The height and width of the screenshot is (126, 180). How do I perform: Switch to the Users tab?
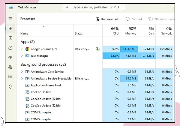pyautogui.click(x=10, y=67)
